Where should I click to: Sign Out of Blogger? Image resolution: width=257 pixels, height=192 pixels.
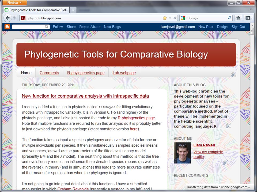(x=238, y=27)
